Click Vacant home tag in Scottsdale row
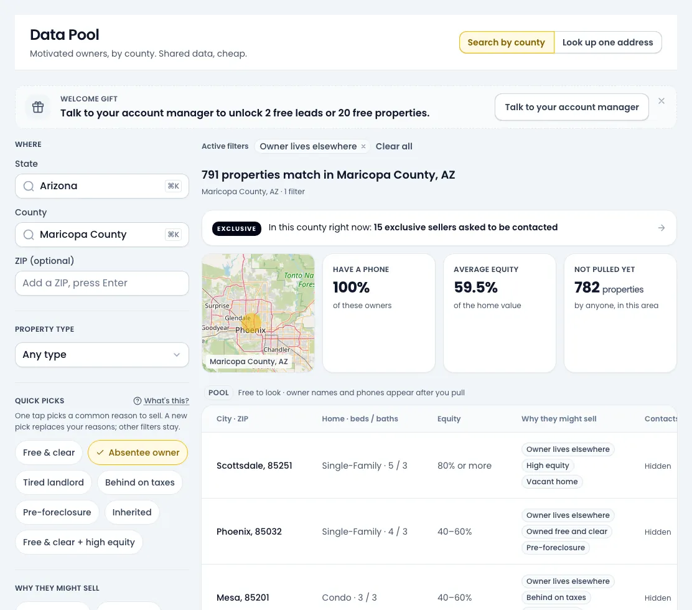692x610 pixels. (x=551, y=482)
